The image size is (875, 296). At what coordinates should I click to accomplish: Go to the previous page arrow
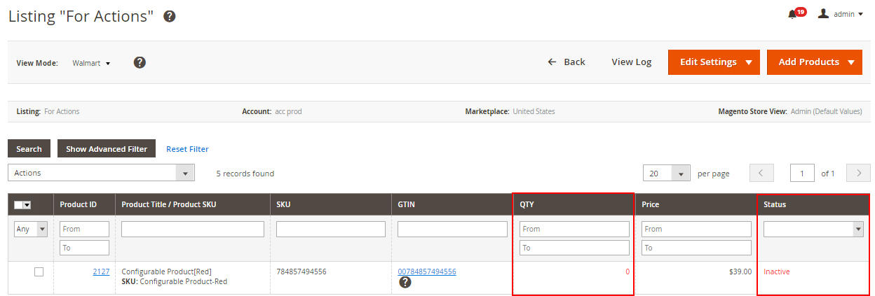coord(761,173)
